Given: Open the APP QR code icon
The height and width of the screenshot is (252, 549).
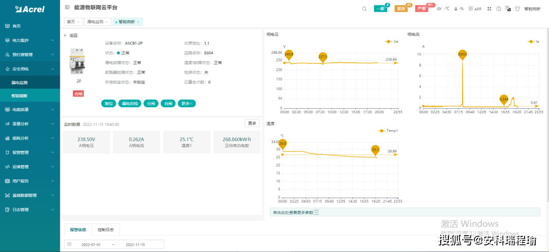Looking at the screenshot, I should 471,9.
